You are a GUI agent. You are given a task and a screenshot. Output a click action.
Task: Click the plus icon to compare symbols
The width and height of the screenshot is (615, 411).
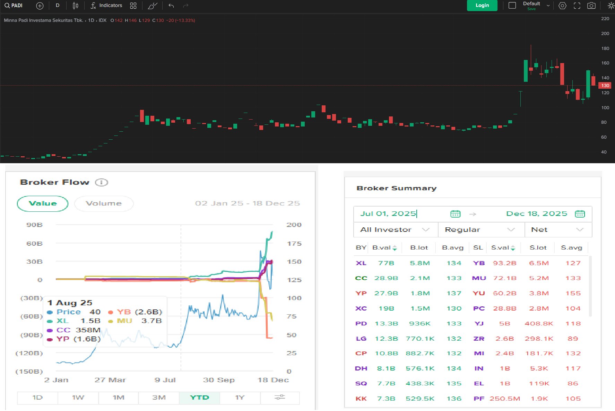(x=40, y=6)
